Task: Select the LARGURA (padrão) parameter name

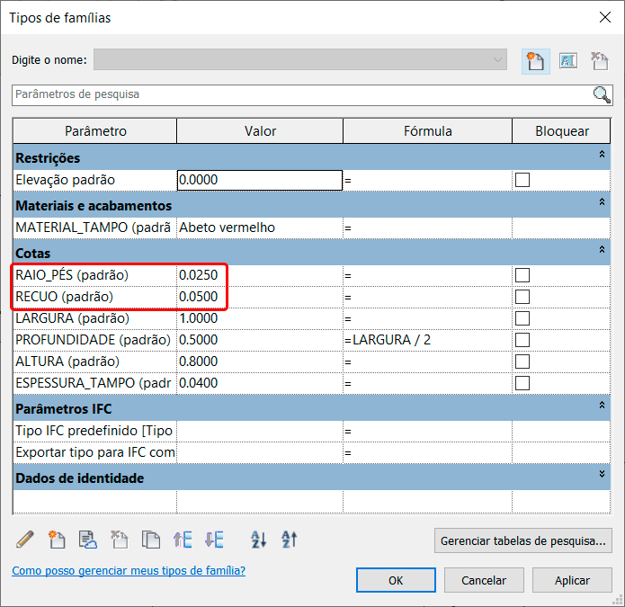Action: pyautogui.click(x=94, y=318)
